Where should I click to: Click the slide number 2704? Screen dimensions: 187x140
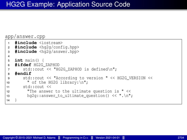click(181, 138)
